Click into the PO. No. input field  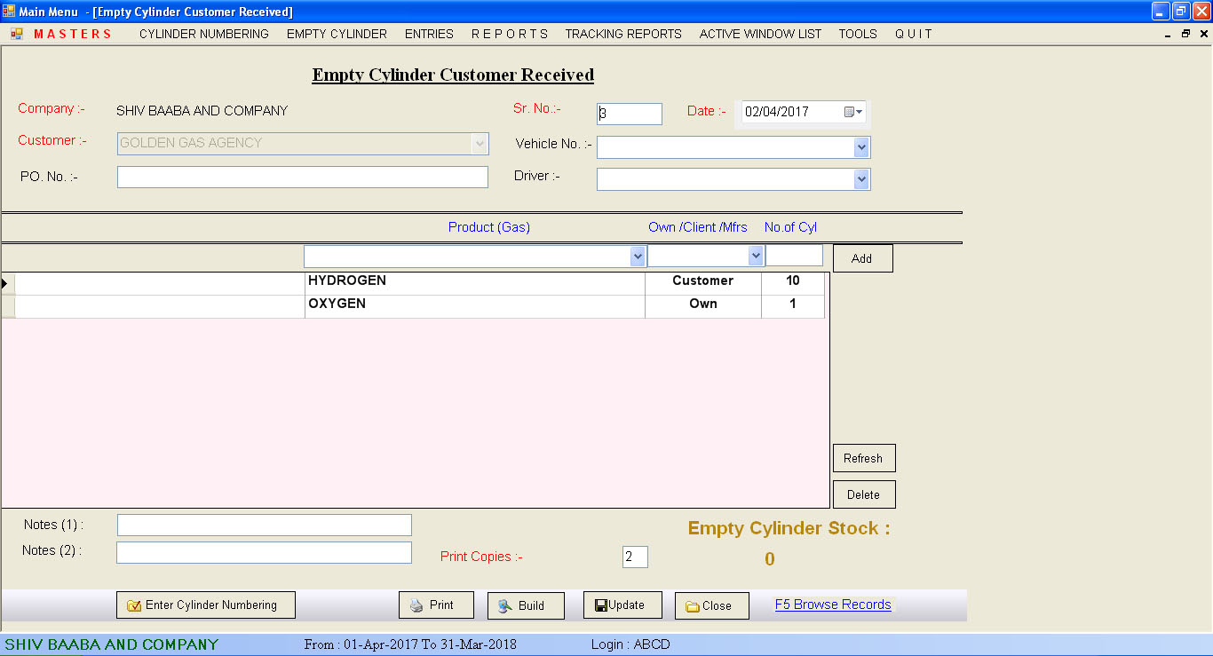point(302,178)
